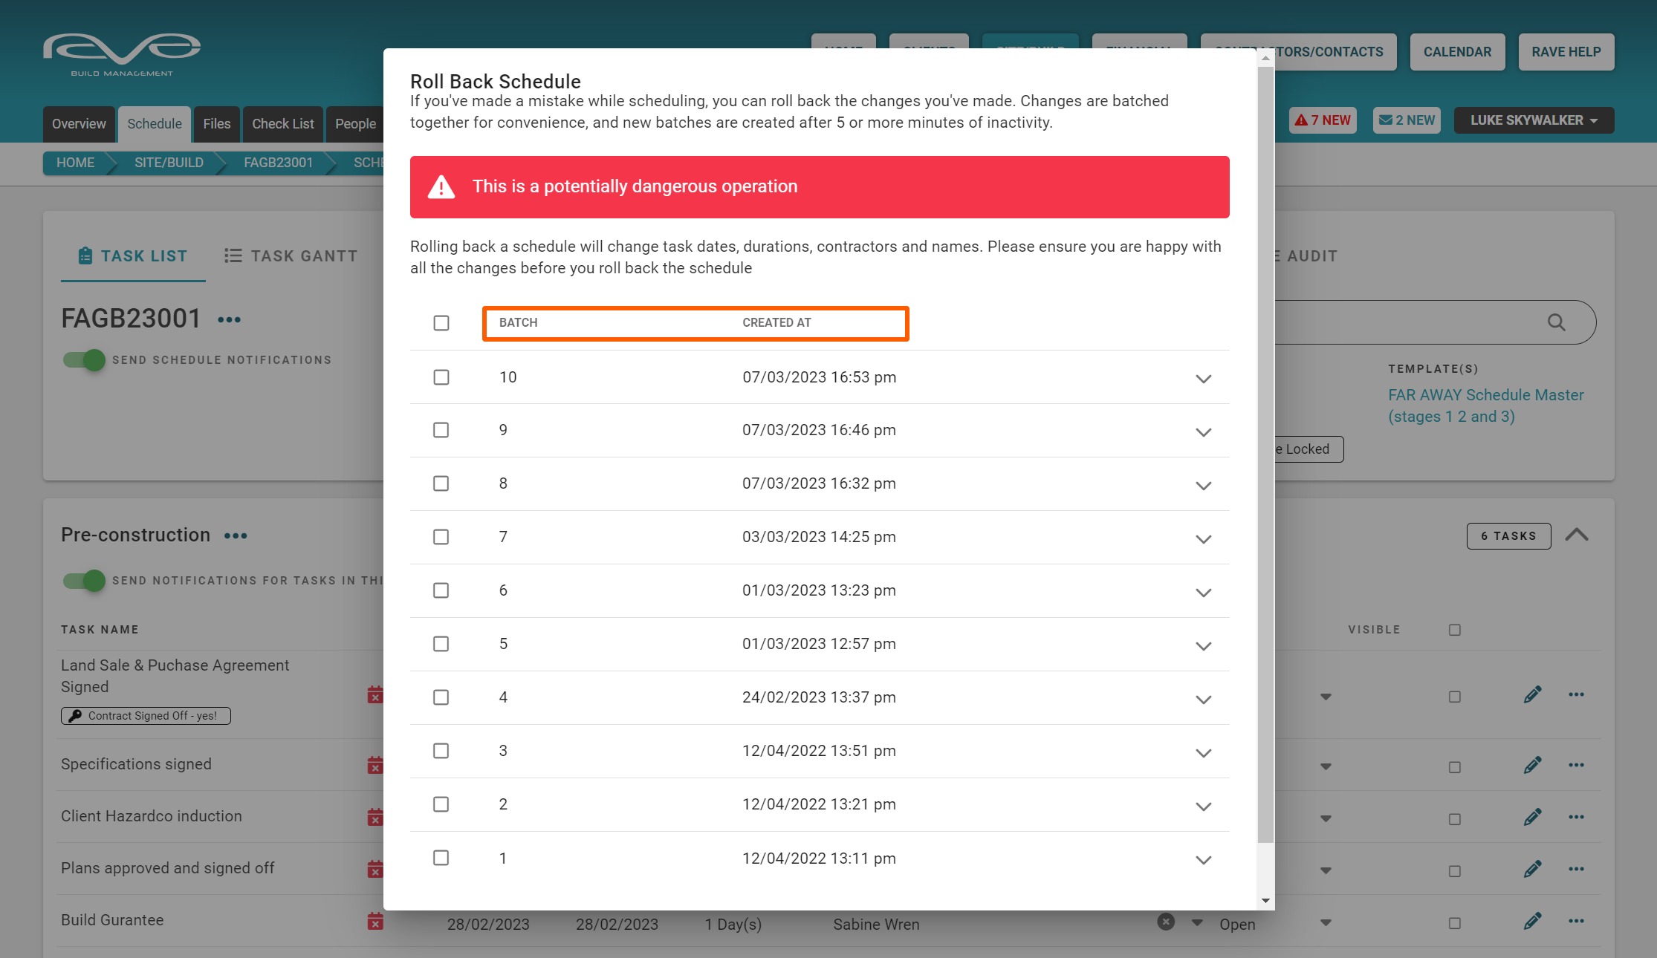Expand the batch 4 row chevron

tap(1203, 700)
